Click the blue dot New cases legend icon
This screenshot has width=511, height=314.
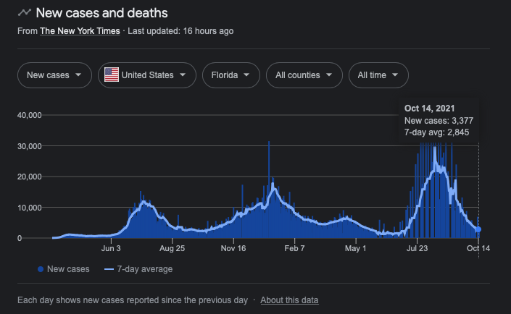pos(40,269)
